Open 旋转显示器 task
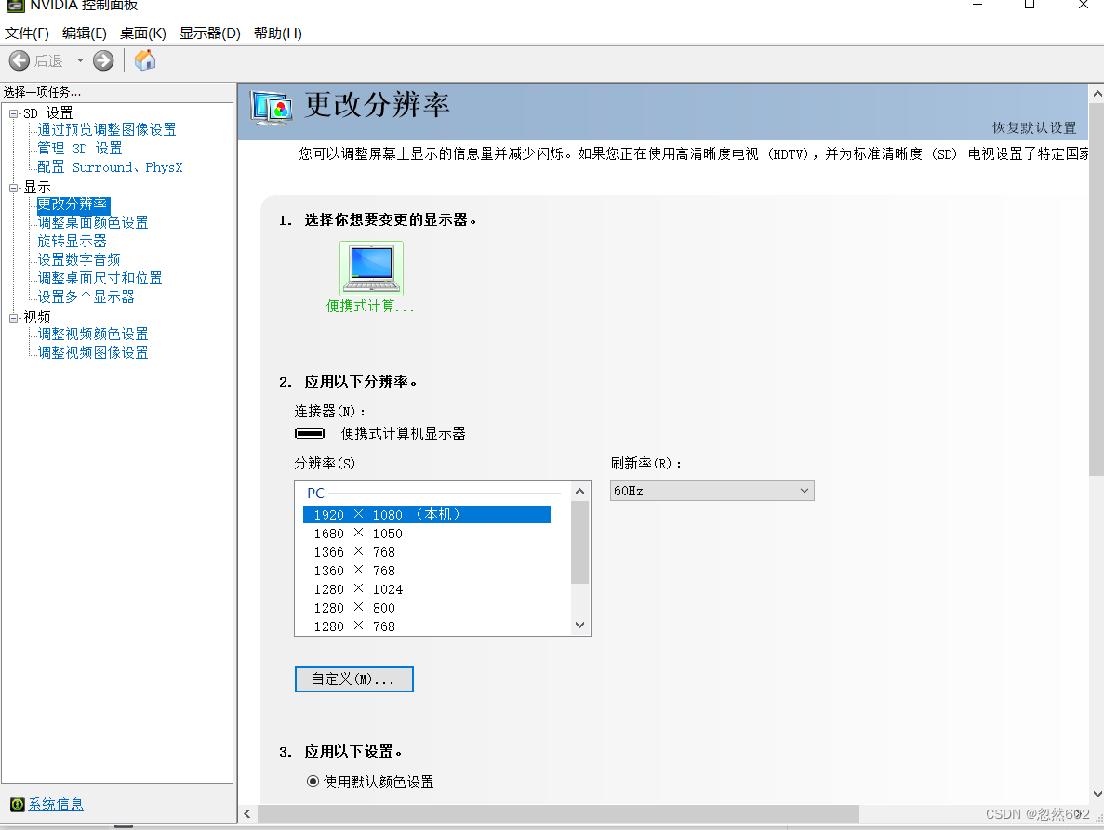1104x830 pixels. pyautogui.click(x=72, y=242)
